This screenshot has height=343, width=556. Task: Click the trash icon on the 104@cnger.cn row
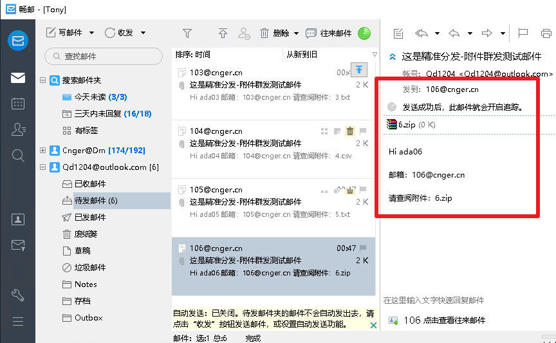click(x=350, y=131)
